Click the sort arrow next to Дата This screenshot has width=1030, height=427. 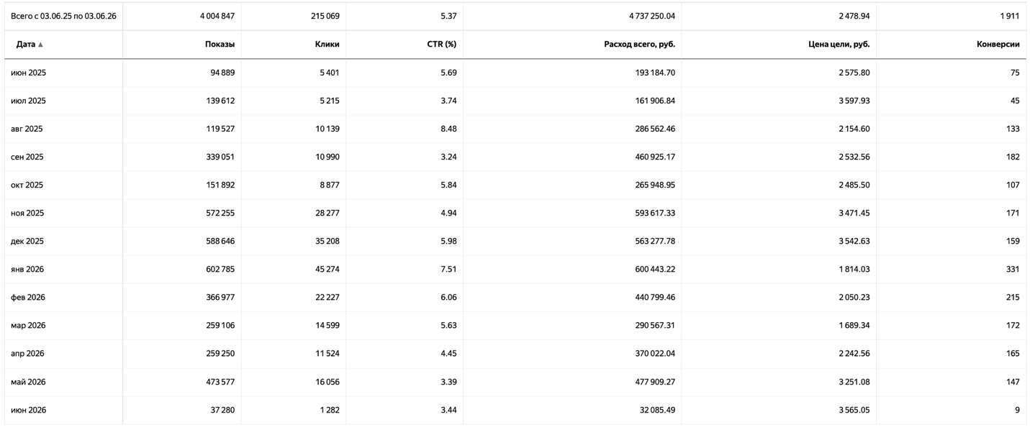[40, 45]
